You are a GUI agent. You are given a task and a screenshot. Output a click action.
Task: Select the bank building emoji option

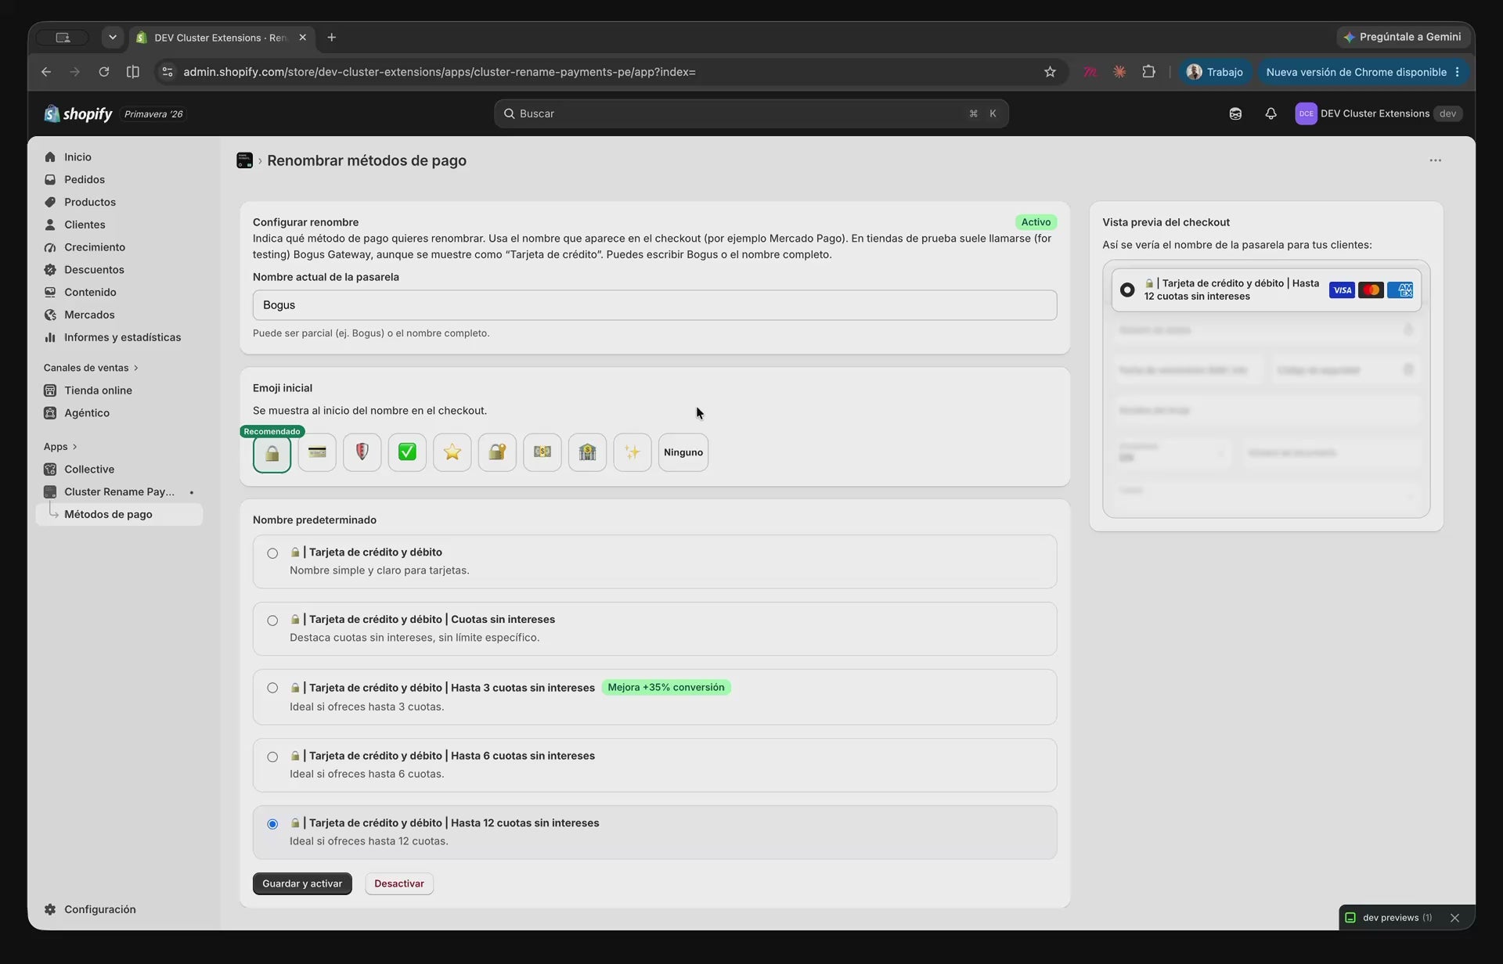587,452
